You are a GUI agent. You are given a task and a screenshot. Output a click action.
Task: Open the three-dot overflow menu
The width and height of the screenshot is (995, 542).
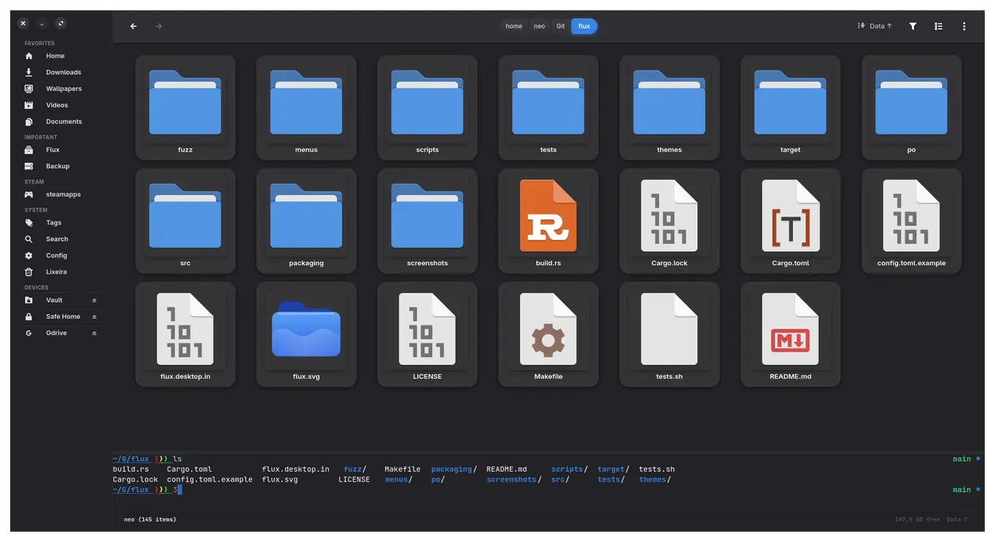click(964, 26)
